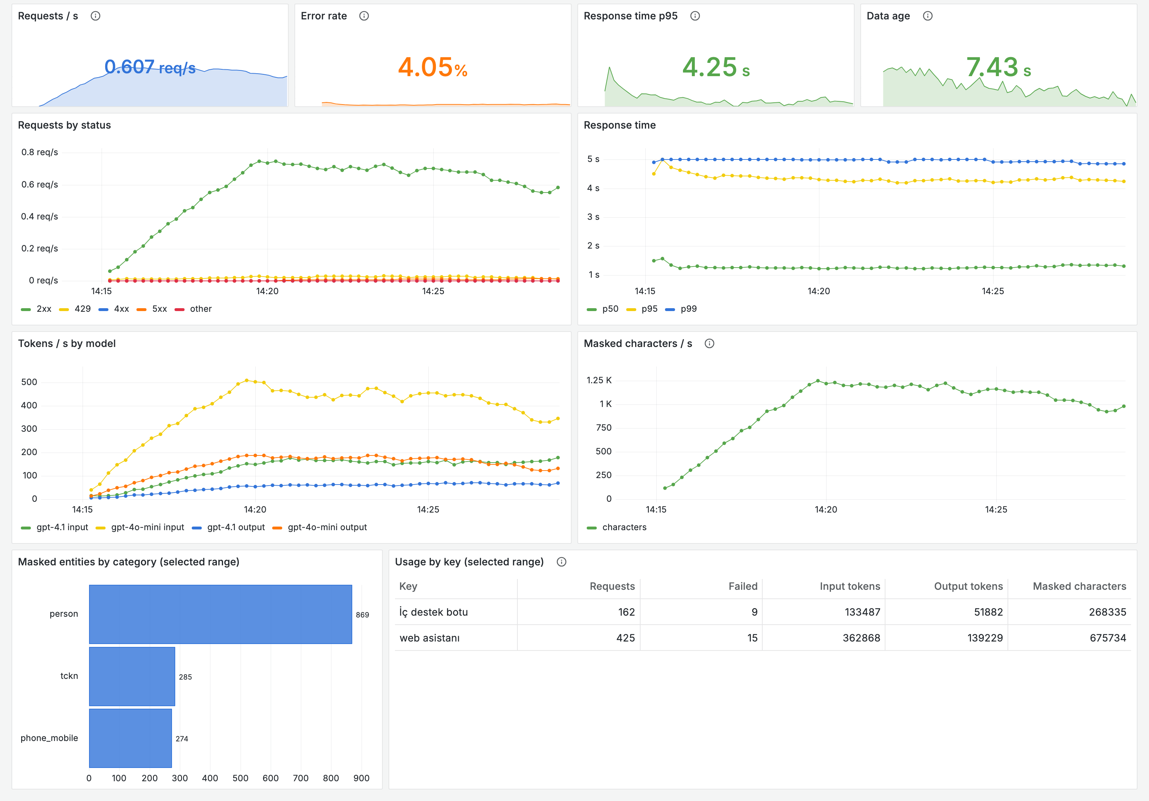The width and height of the screenshot is (1149, 801).
Task: Select the web asistanı row key
Action: (x=429, y=638)
